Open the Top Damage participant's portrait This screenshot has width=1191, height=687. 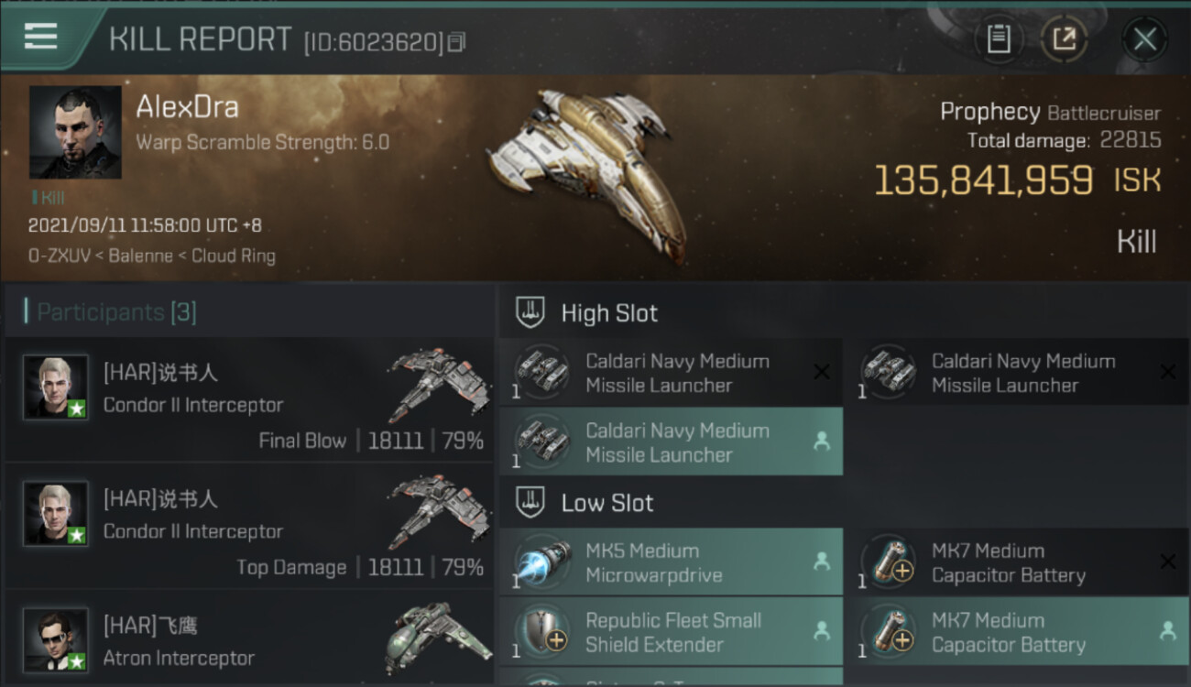56,514
